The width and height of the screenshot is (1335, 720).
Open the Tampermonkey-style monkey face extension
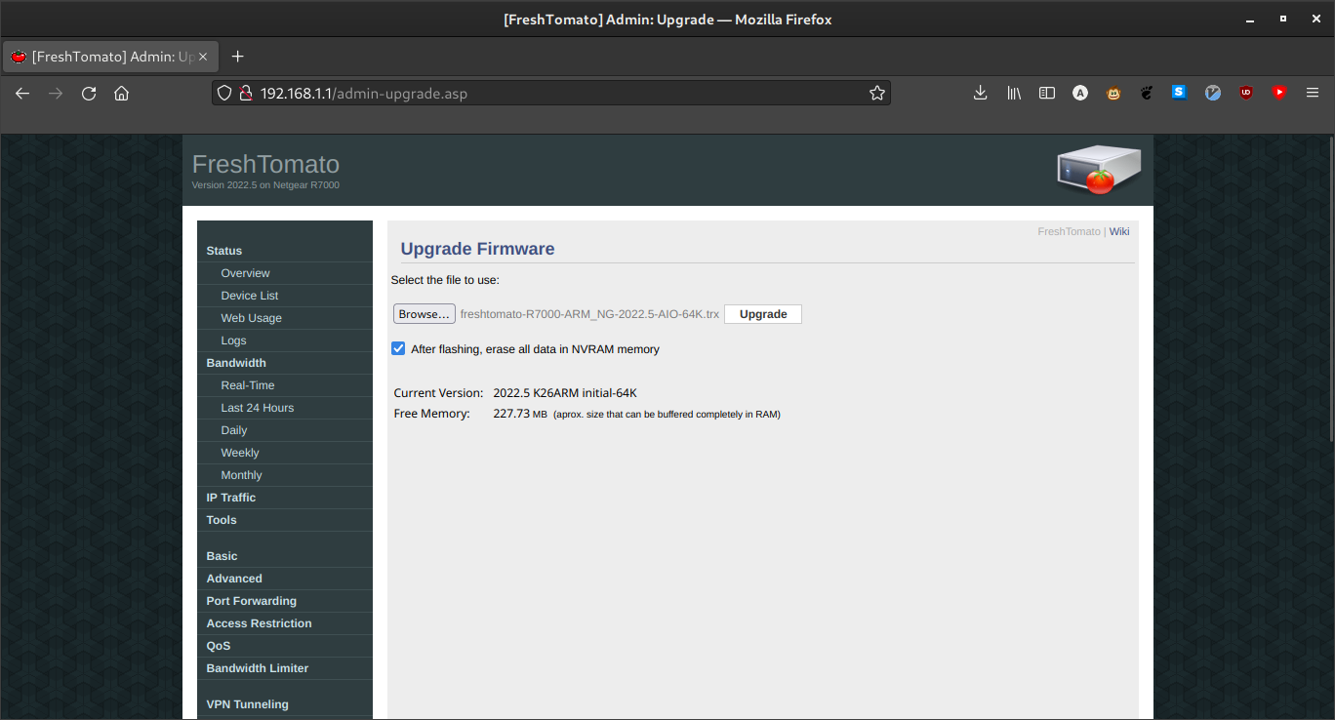[x=1113, y=93]
